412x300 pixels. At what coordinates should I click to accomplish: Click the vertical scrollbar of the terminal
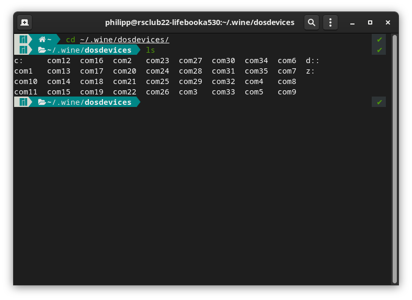(x=394, y=159)
